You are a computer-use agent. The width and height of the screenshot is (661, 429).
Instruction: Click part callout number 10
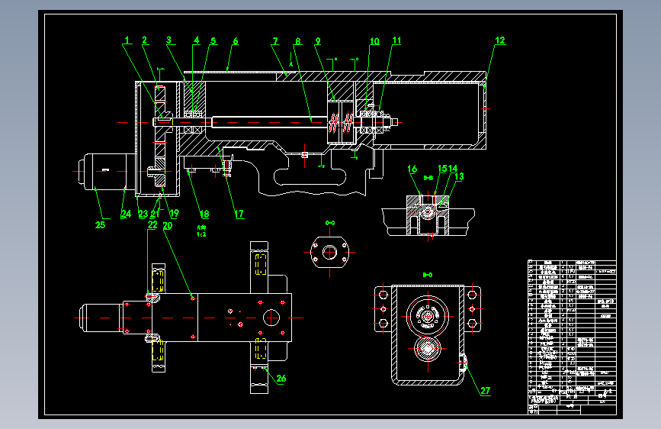374,41
